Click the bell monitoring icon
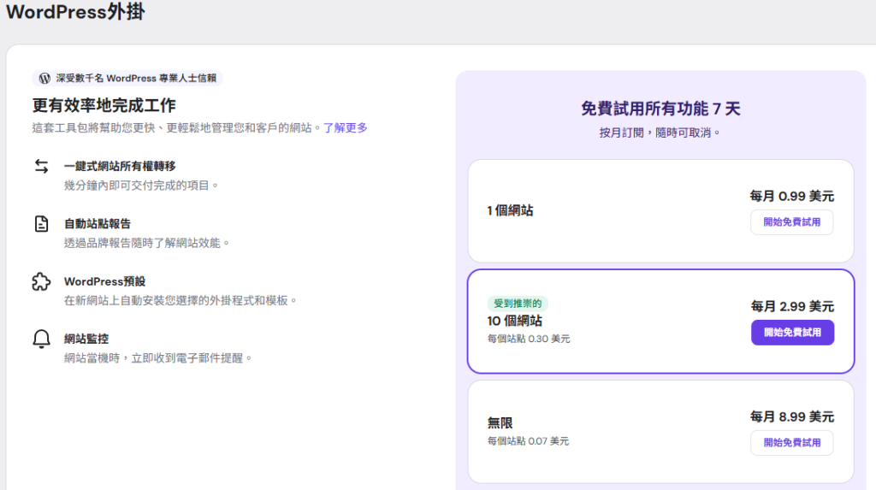Image resolution: width=876 pixels, height=490 pixels. pos(41,339)
